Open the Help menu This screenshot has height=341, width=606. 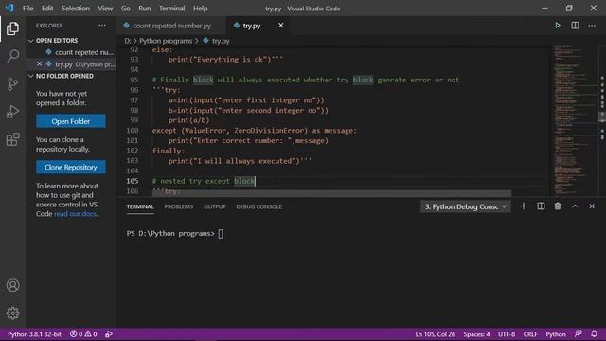200,9
